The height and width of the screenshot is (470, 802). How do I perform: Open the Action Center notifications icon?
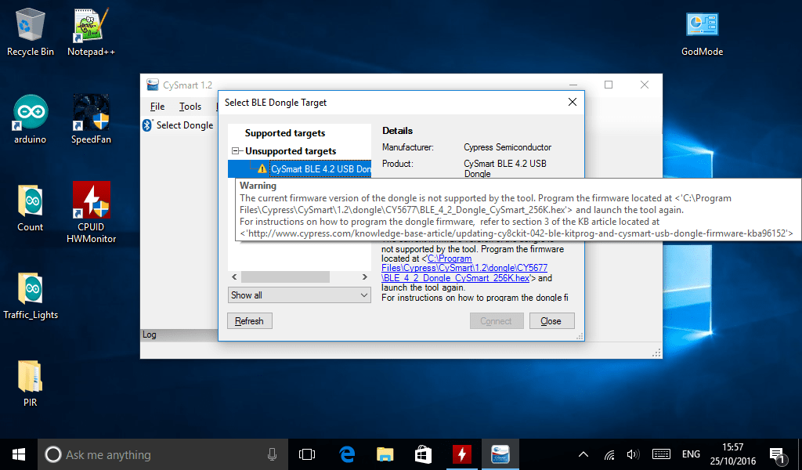tap(778, 454)
